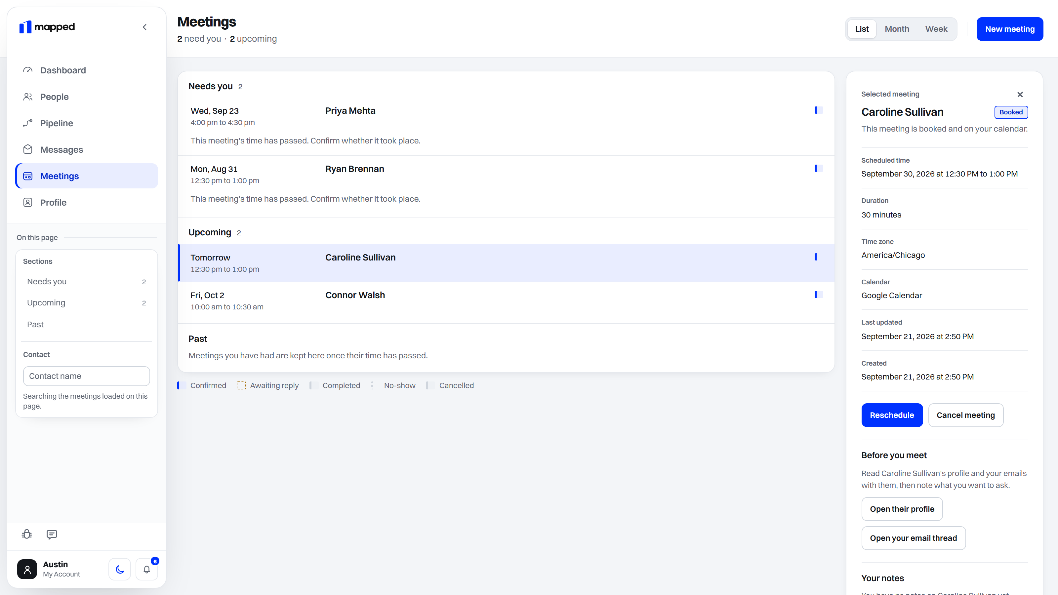
Task: Click status marker on Ryan Brennan row
Action: [819, 168]
